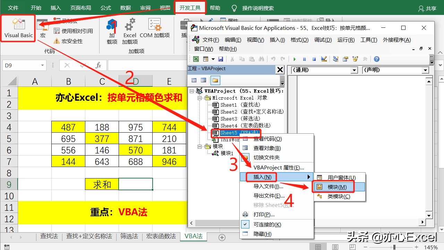Open 运行(R) menu in VBA editor
The width and height of the screenshot is (444, 250).
pos(346,40)
